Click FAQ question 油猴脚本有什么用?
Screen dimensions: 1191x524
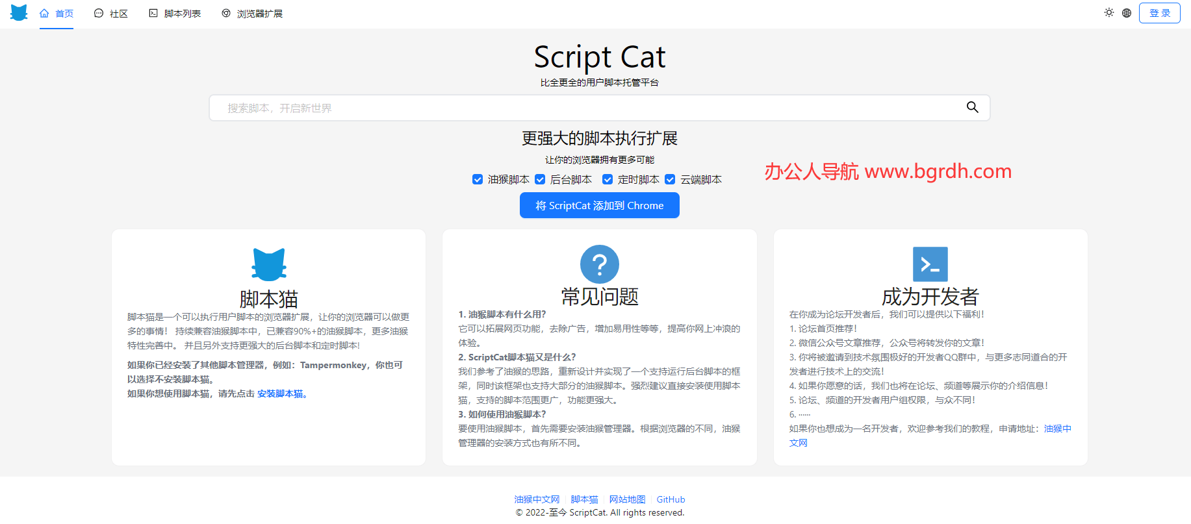pyautogui.click(x=502, y=314)
